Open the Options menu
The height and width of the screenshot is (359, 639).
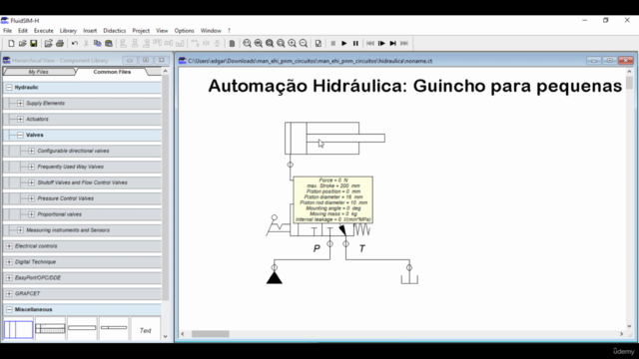coord(184,31)
